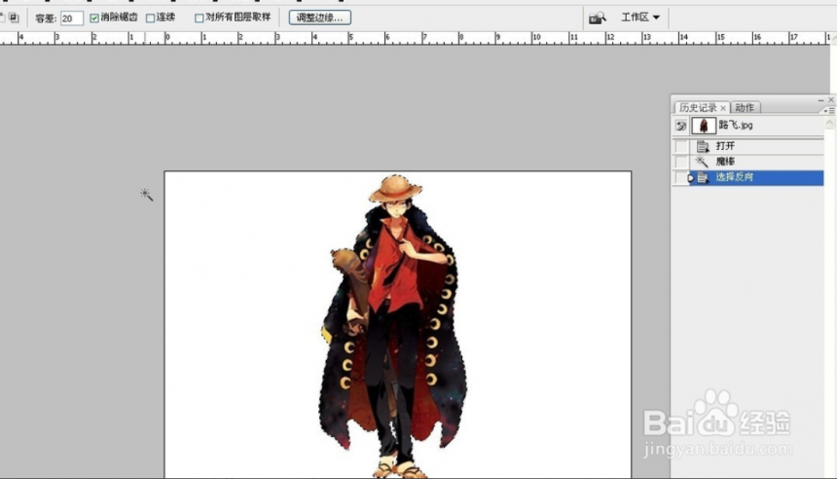Select the 路飞.jpg snapshot thumbnail

point(704,126)
